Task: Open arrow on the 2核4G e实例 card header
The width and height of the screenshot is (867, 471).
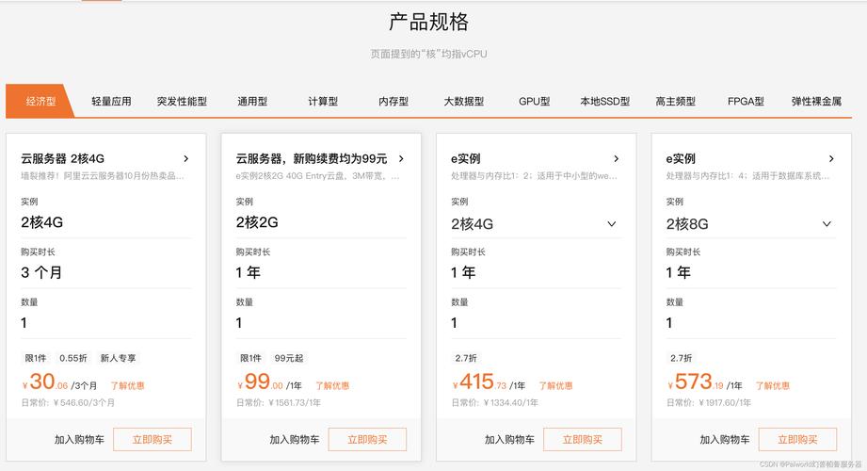Action: point(617,159)
